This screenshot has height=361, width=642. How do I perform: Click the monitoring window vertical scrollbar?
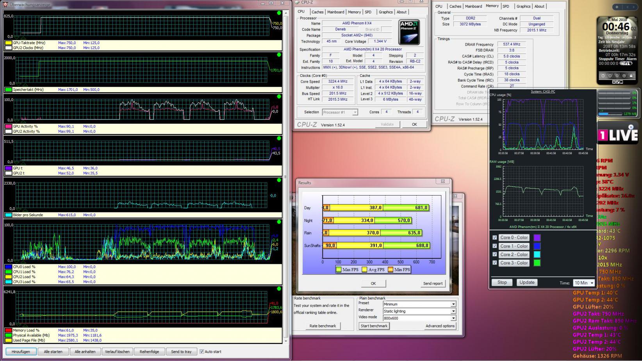click(285, 177)
